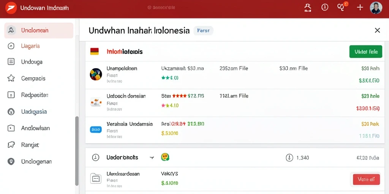389x194 pixels.
Task: Open the Verahala Uindemsin blue icon
Action: 96,130
